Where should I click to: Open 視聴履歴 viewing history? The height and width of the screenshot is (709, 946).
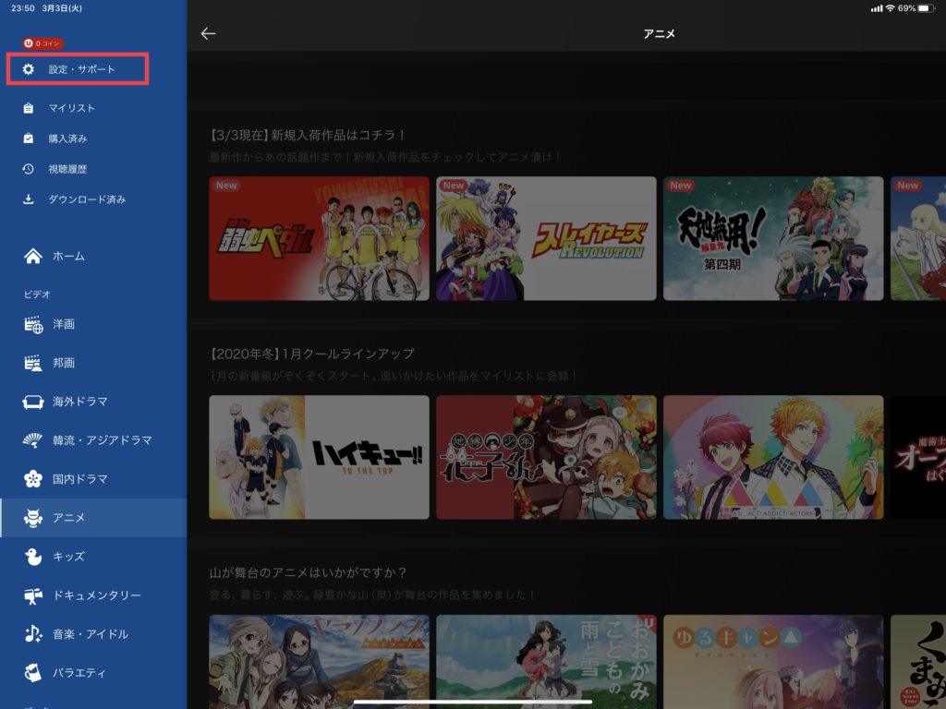(67, 169)
